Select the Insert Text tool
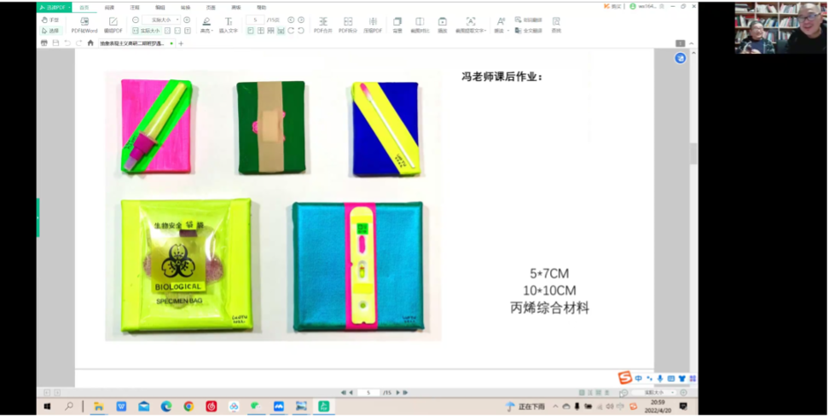829x417 pixels. pyautogui.click(x=229, y=25)
